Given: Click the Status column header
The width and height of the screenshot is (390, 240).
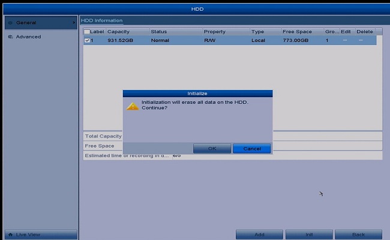Looking at the screenshot, I should click(159, 32).
